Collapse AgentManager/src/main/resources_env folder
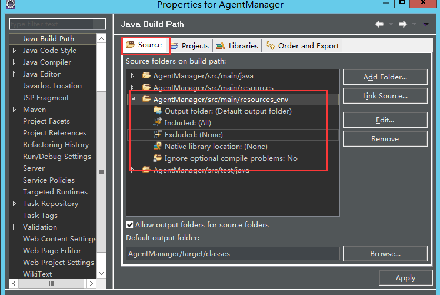Viewport: 440px width, 295px height. (133, 99)
